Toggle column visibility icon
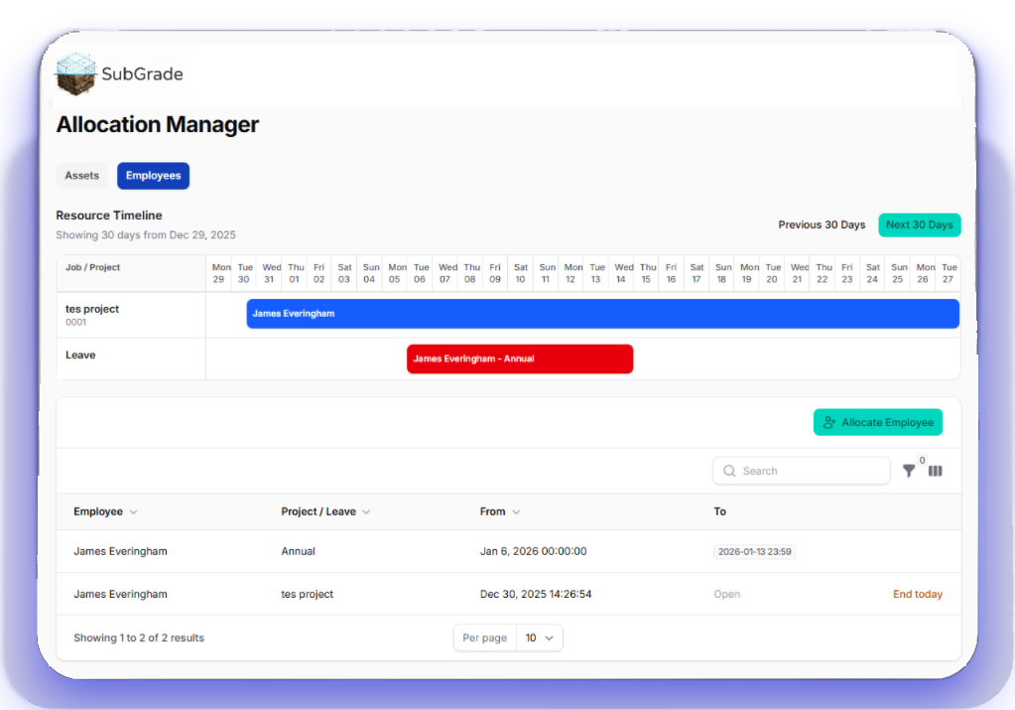Screen dimensions: 1015x710 point(935,472)
